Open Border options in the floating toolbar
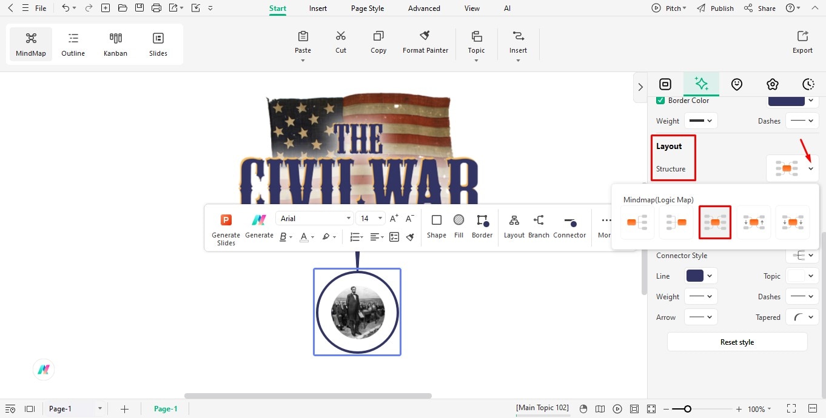Image resolution: width=826 pixels, height=418 pixels. pyautogui.click(x=482, y=226)
